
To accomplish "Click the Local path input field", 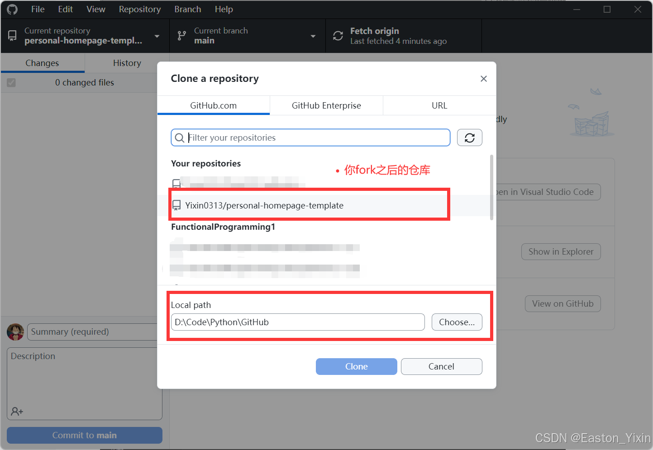I will (298, 322).
